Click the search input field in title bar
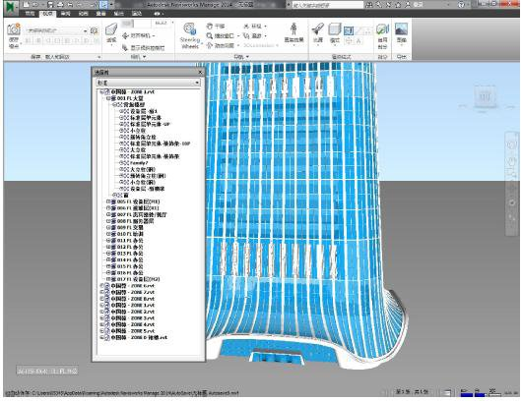 [328, 5]
